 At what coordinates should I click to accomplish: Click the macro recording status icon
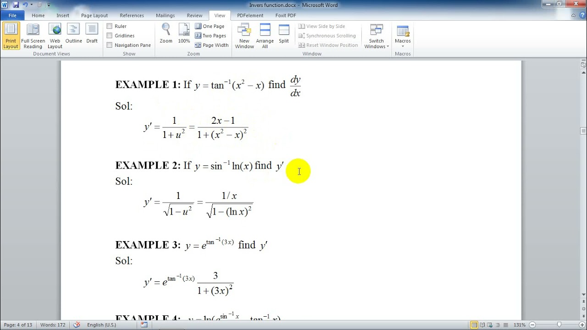click(144, 325)
